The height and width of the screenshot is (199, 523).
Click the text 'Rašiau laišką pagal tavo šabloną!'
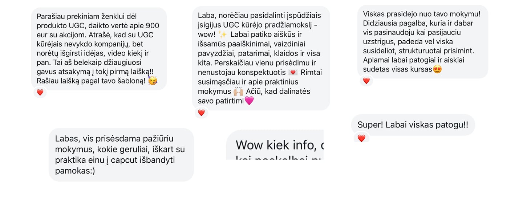(92, 81)
